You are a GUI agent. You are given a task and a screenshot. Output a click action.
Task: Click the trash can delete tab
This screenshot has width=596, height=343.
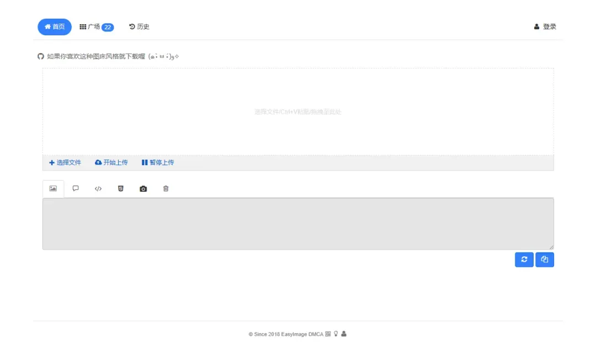click(x=166, y=189)
